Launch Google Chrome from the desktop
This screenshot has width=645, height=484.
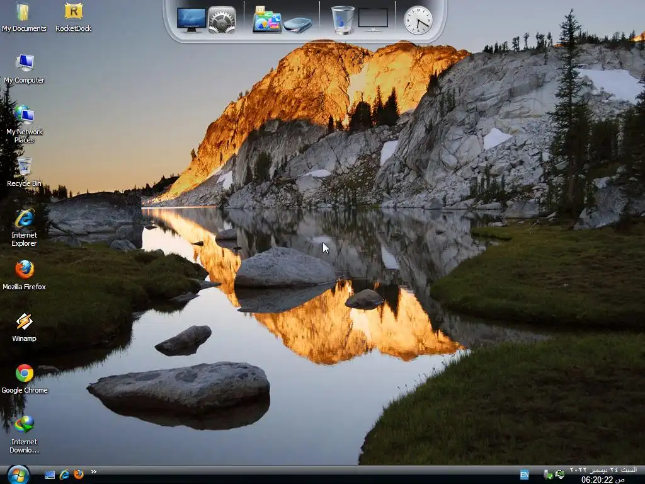[24, 379]
